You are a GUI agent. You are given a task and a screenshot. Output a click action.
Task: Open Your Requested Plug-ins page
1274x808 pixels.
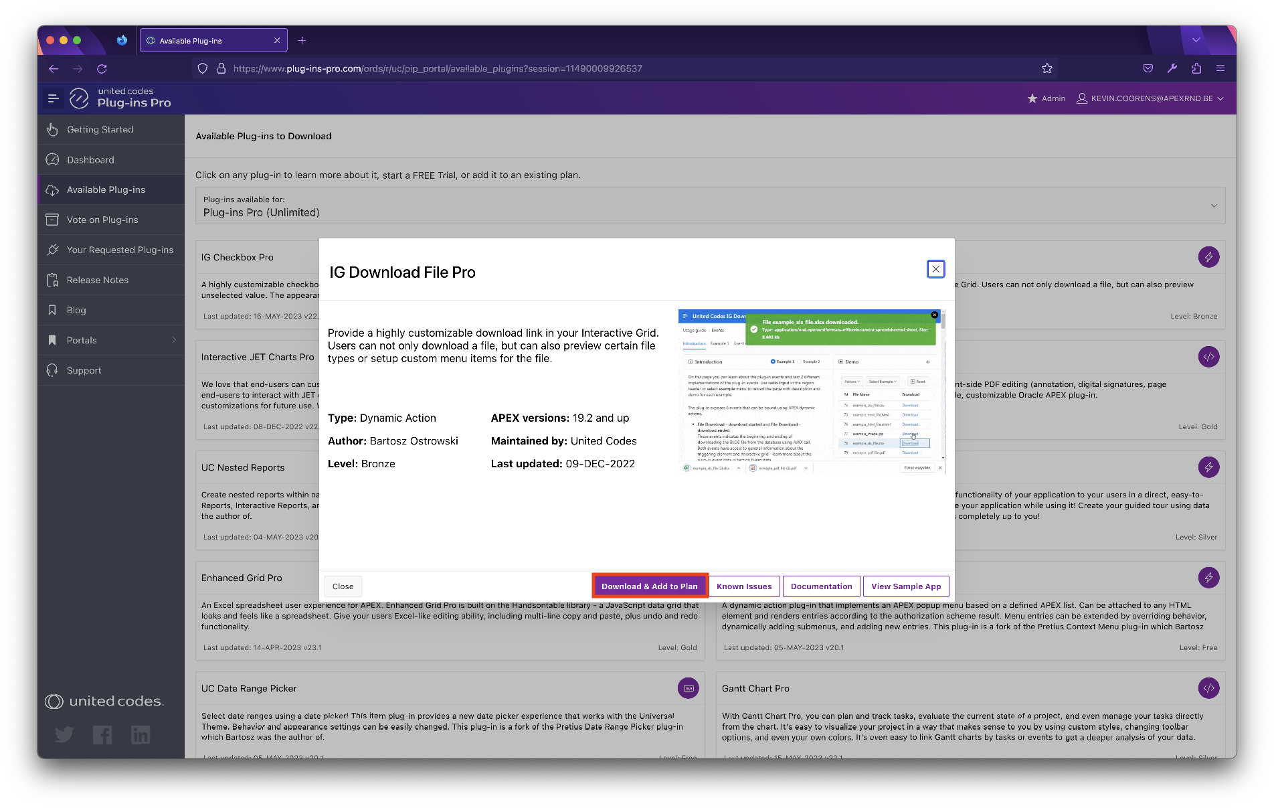tap(111, 250)
